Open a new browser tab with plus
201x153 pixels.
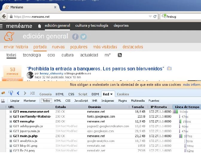coord(64,7)
